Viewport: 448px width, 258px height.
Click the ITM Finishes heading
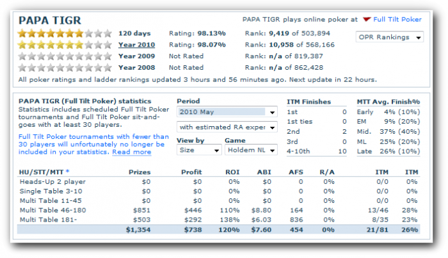pos(308,102)
